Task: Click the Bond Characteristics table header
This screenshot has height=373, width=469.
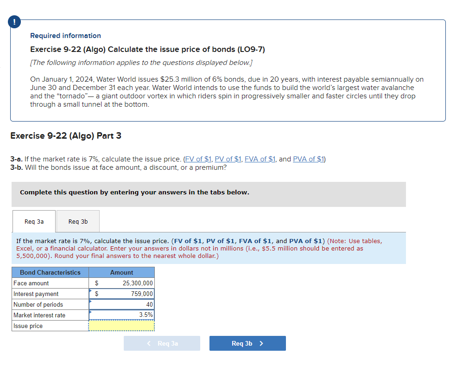Action: pos(50,272)
